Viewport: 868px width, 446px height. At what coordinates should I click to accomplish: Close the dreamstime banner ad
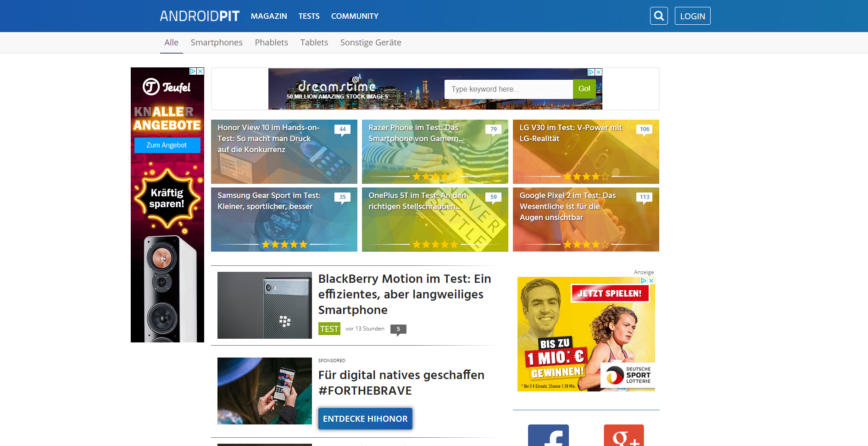(x=598, y=72)
